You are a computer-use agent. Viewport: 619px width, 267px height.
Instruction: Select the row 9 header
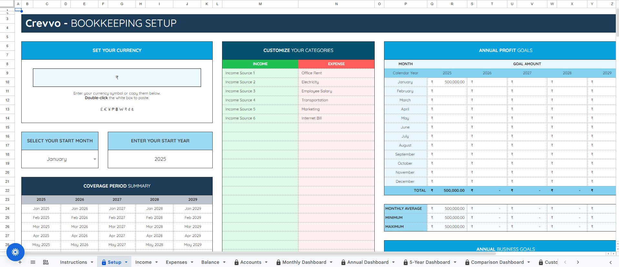tap(7, 73)
